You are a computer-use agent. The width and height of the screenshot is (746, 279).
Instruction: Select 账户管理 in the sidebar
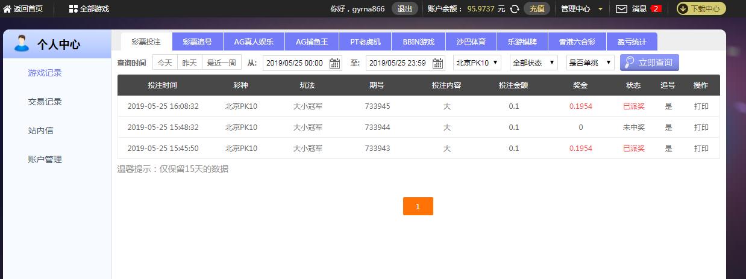[x=45, y=159]
